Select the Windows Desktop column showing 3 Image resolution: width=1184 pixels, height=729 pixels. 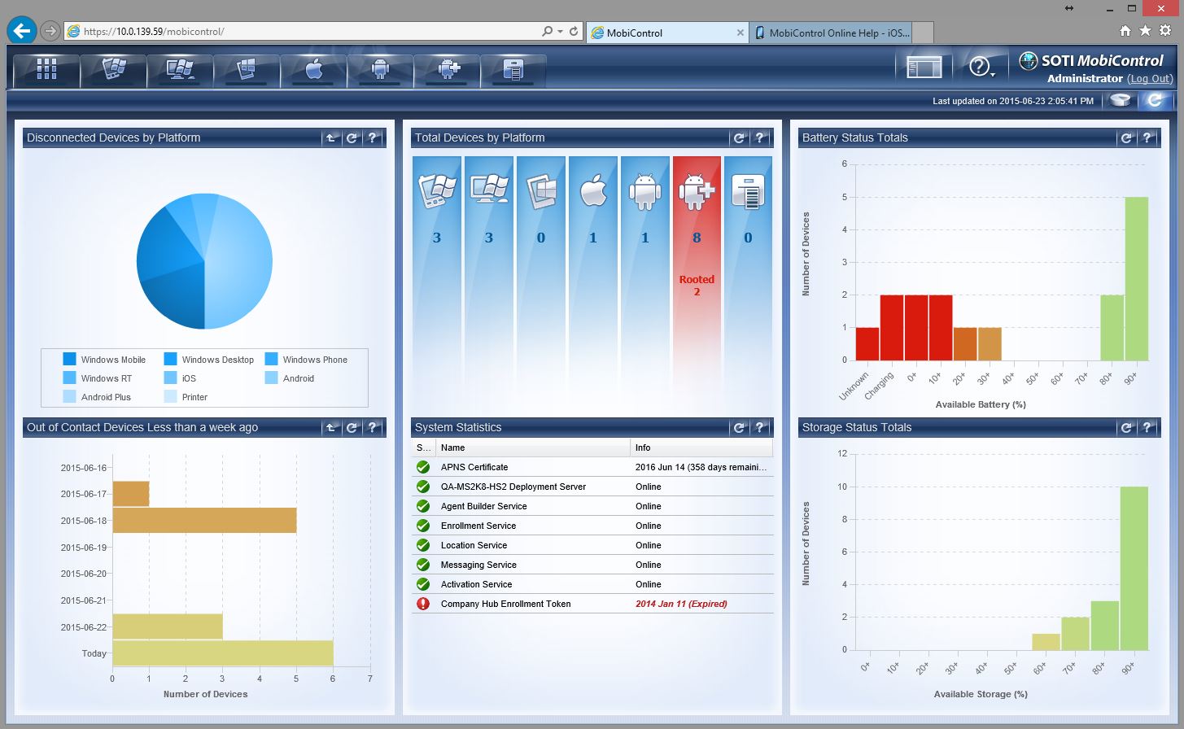[x=489, y=285]
